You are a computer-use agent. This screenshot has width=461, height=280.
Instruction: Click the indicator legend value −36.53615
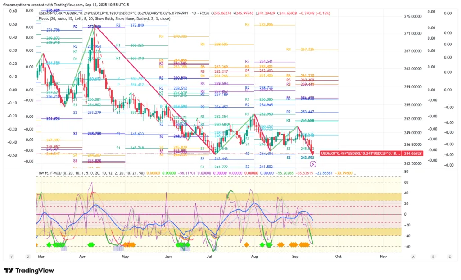304,173
